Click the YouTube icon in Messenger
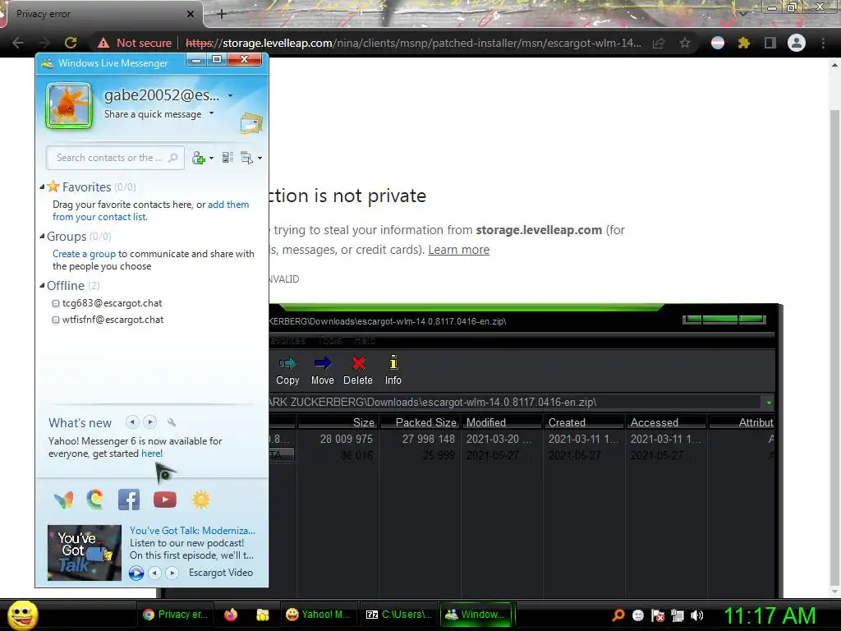The height and width of the screenshot is (631, 841). pyautogui.click(x=164, y=500)
